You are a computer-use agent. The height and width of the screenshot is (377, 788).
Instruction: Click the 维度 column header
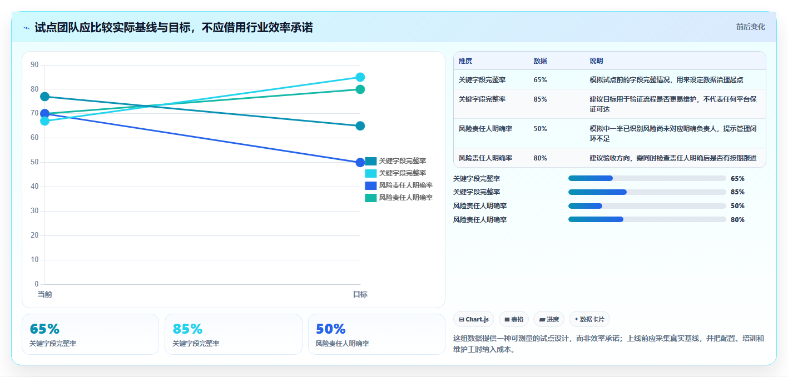[465, 61]
